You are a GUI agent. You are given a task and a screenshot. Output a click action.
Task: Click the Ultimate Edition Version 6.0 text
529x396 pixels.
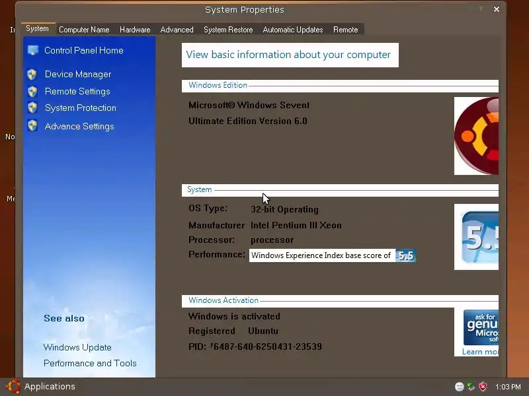point(247,121)
